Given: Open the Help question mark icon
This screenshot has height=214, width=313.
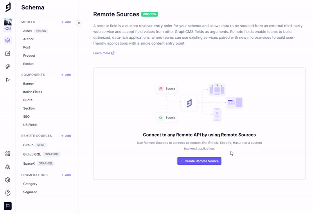Looking at the screenshot, I should coord(8,193).
